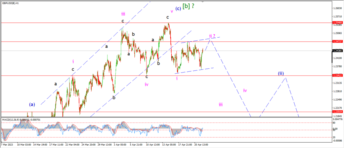Select the green [b] ? wave label
The height and width of the screenshot is (148, 344).
coord(188,6)
